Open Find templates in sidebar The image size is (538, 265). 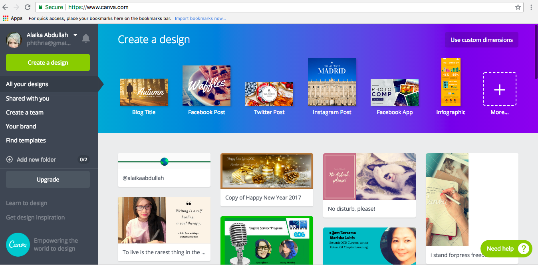26,140
